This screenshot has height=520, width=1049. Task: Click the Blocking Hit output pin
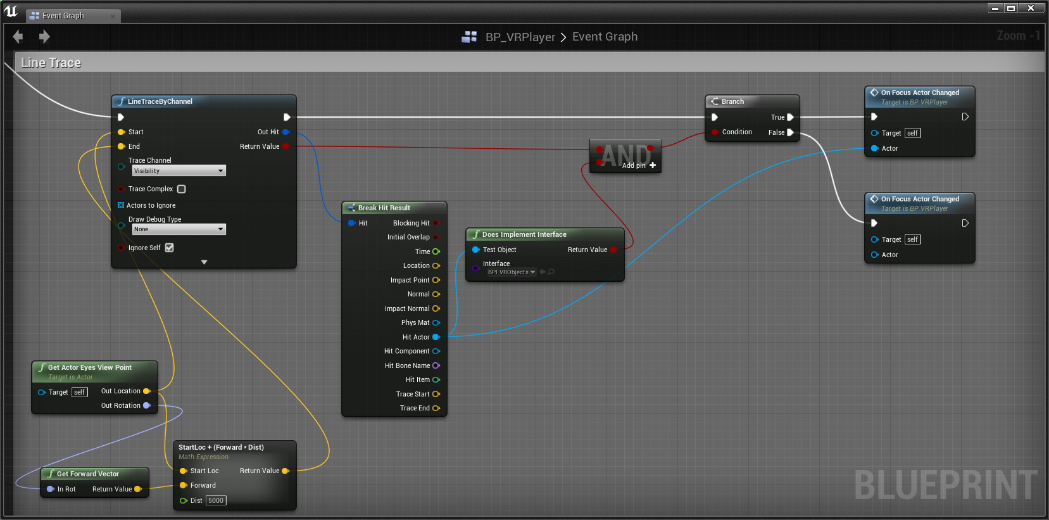[x=436, y=223]
